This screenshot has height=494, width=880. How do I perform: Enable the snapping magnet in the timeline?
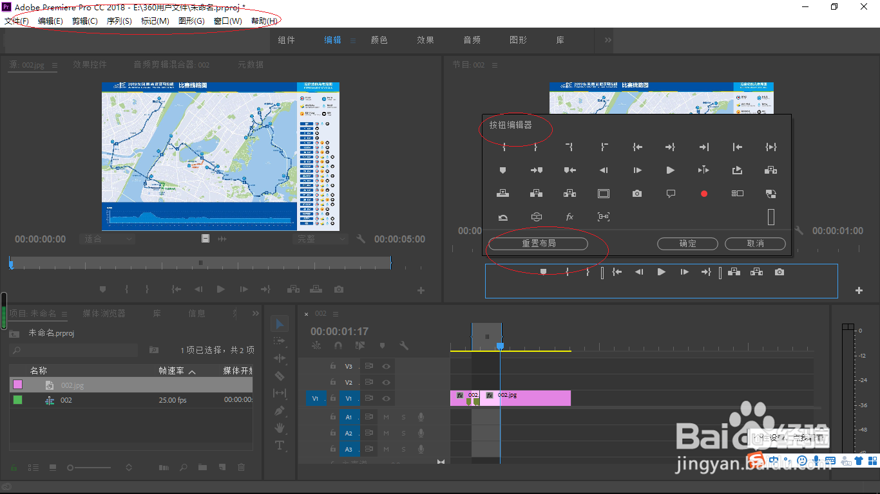click(338, 345)
